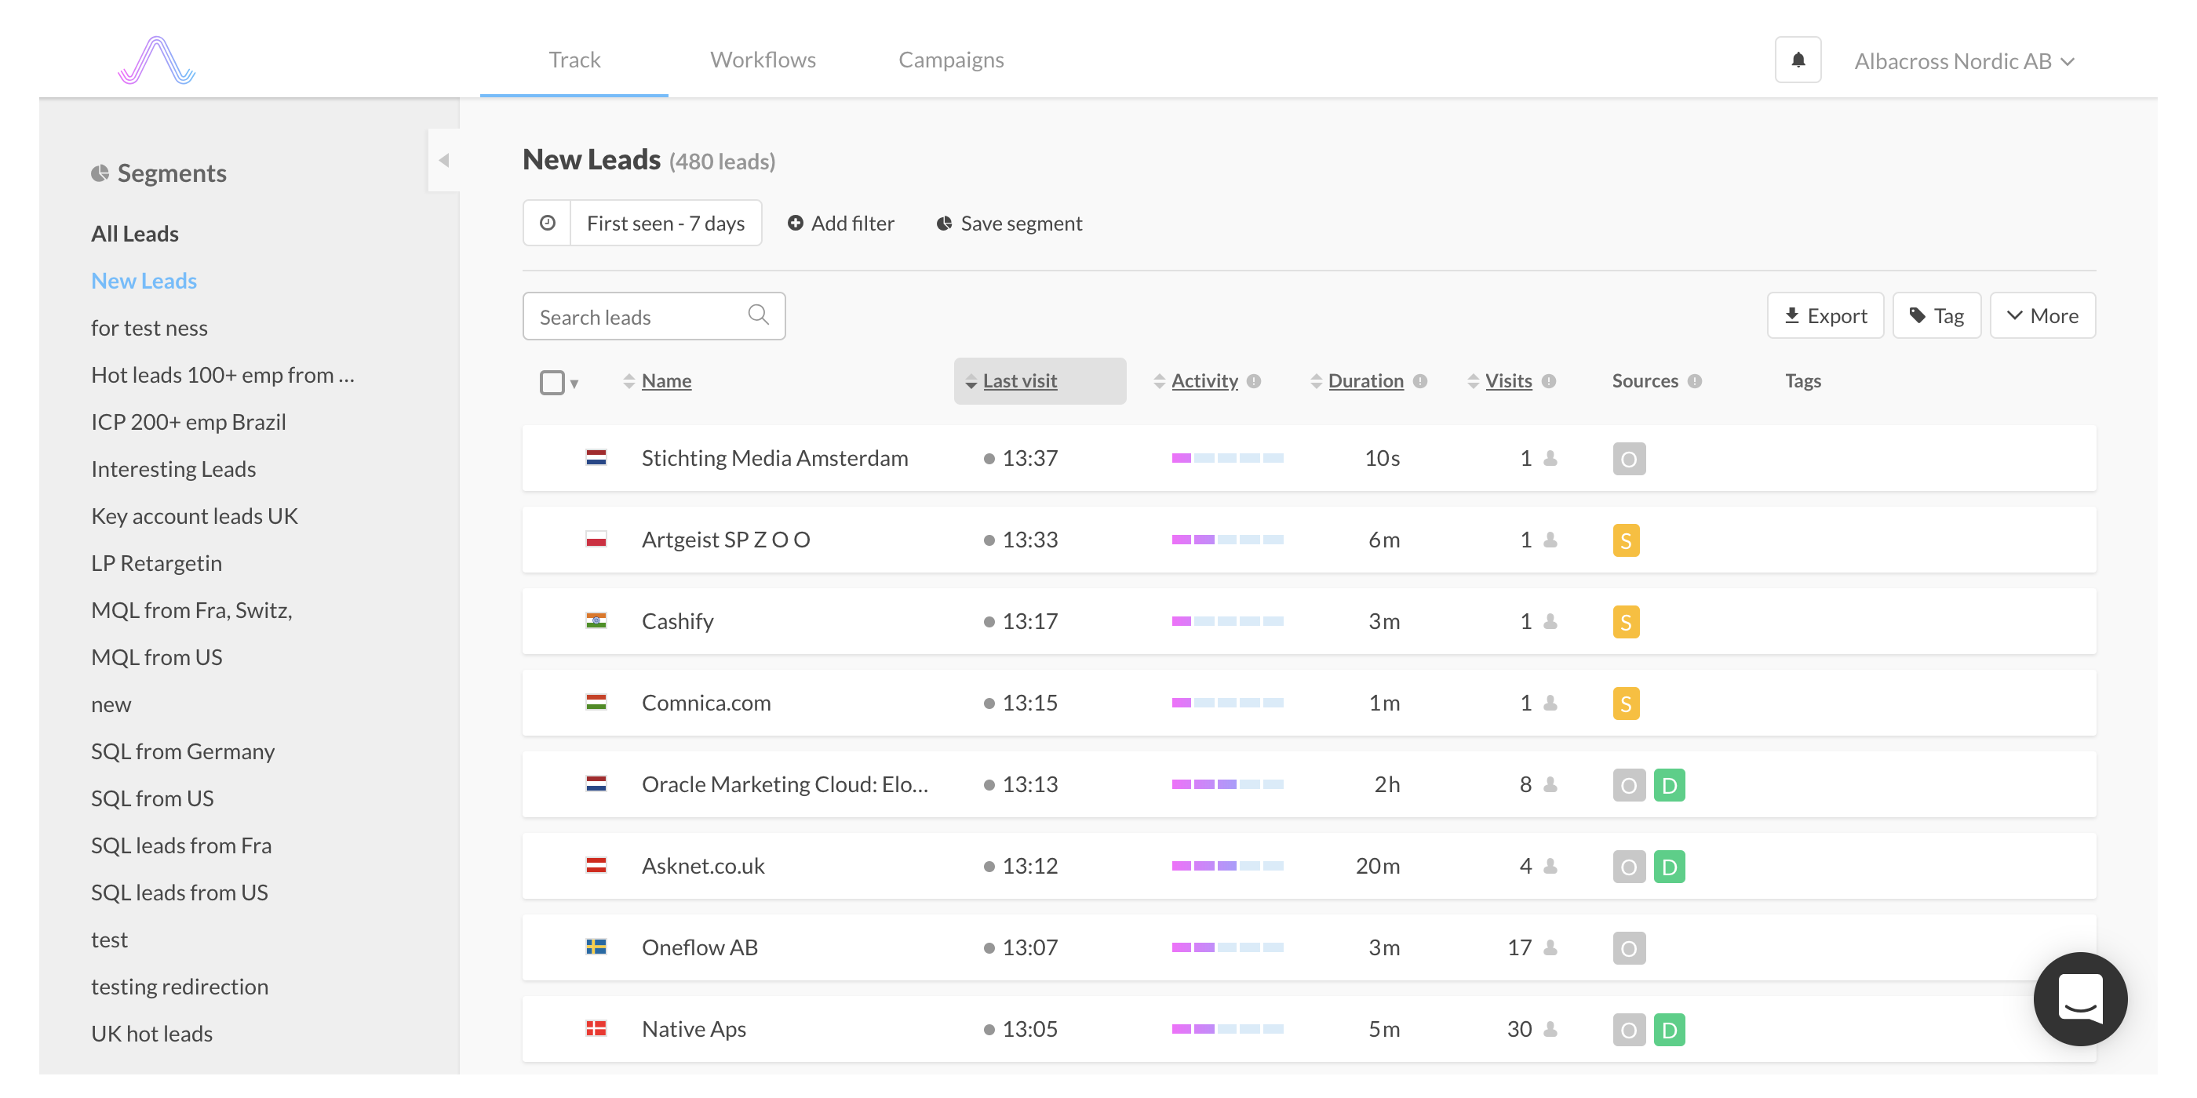Click Oneflow AB's O source badge
This screenshot has height=1098, width=2197.
point(1629,948)
